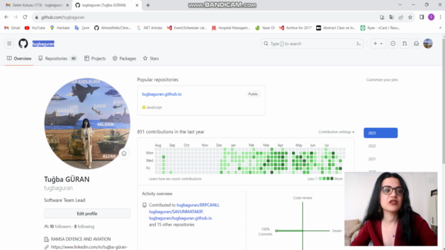Select the 2023 contributions year

(x=380, y=133)
